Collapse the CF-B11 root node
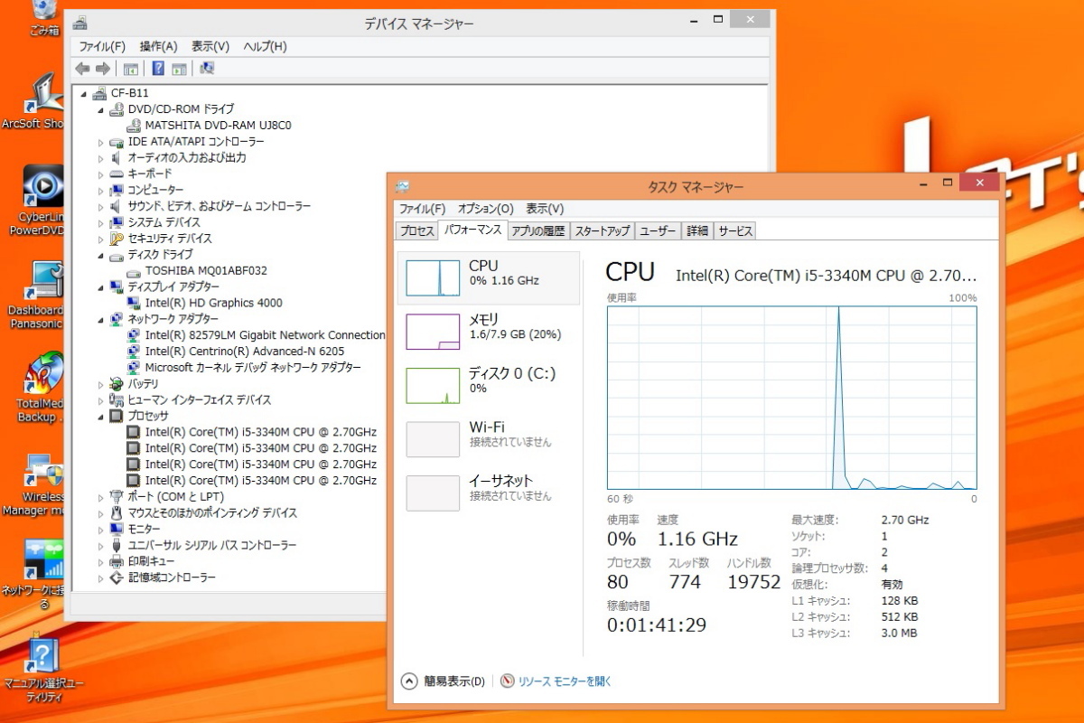The height and width of the screenshot is (723, 1084). [x=84, y=93]
